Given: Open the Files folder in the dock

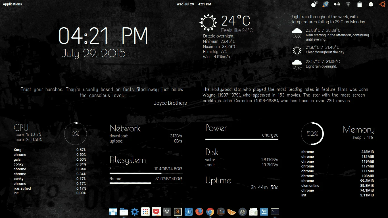Looking at the screenshot, I should (x=124, y=212).
